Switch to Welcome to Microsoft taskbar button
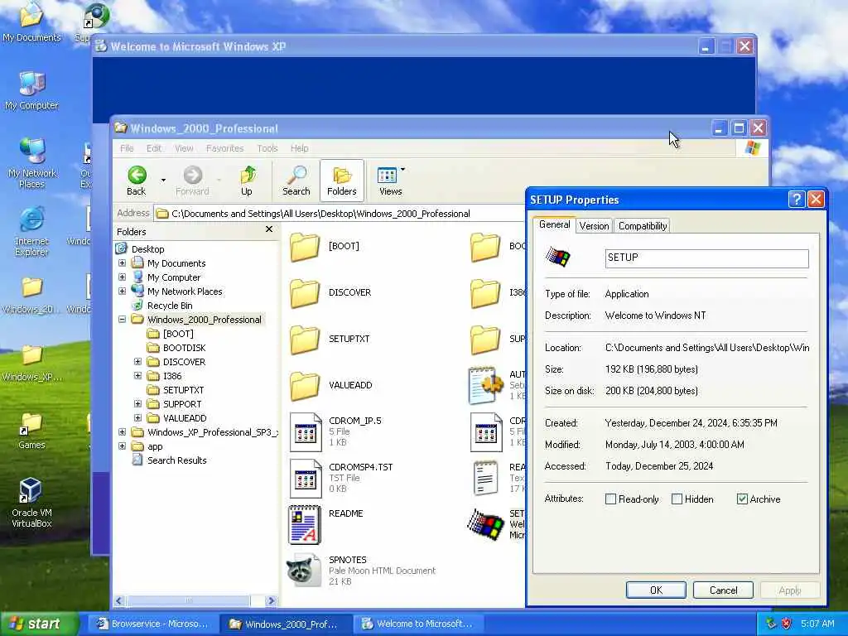This screenshot has height=636, width=848. coord(417,624)
